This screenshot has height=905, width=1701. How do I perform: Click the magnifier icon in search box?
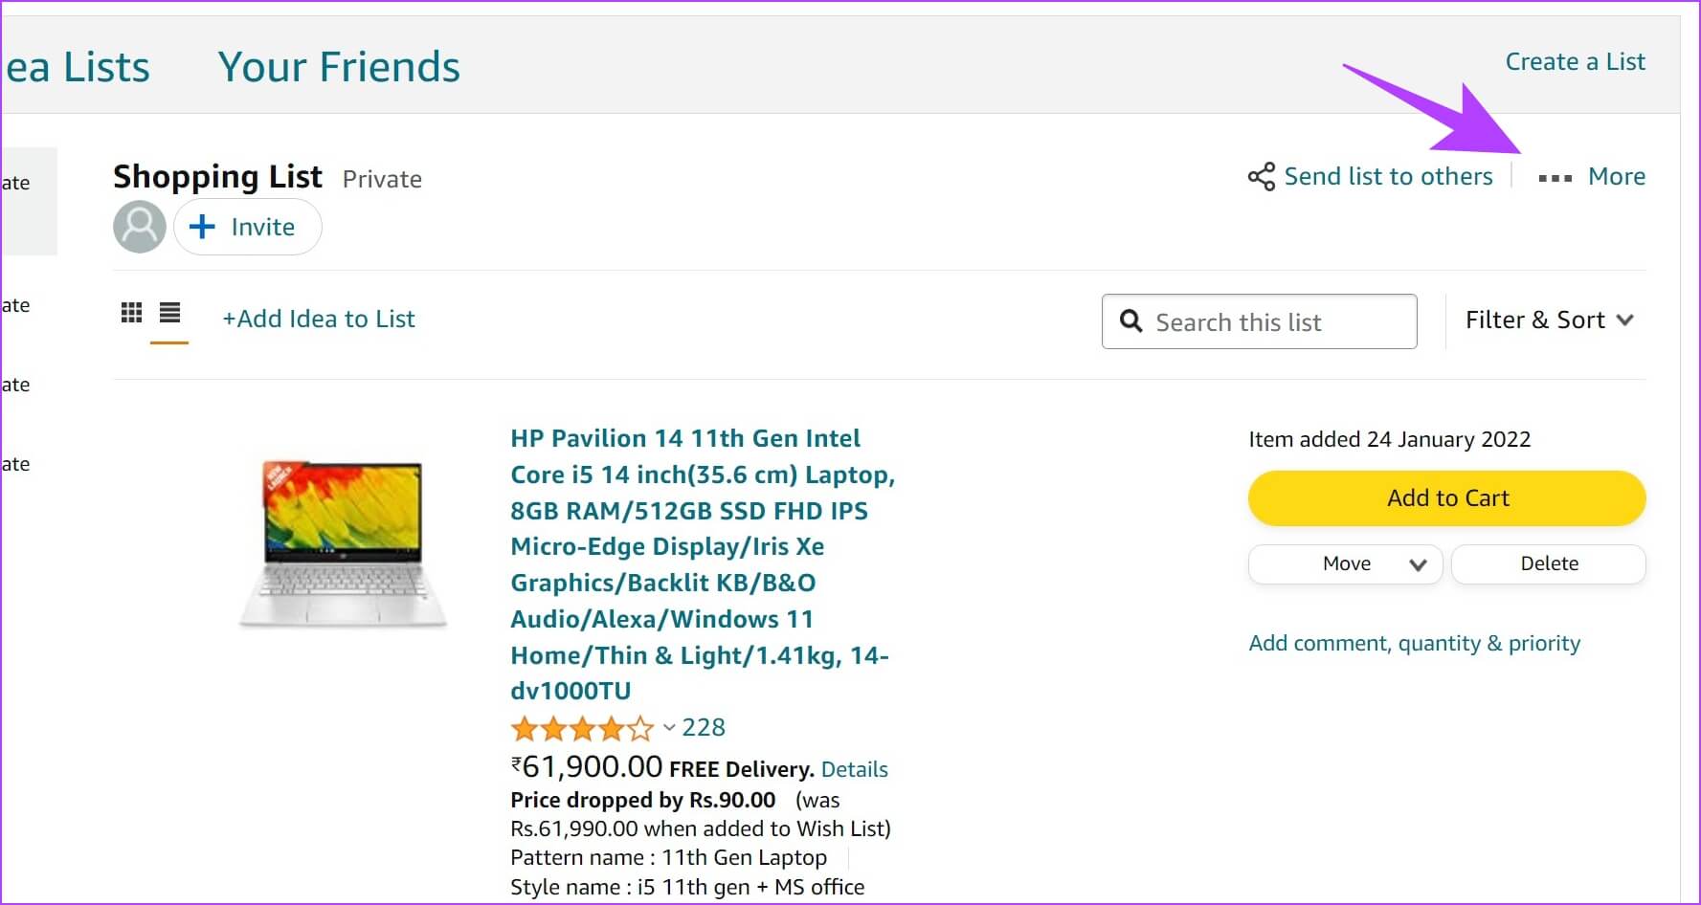pyautogui.click(x=1131, y=321)
